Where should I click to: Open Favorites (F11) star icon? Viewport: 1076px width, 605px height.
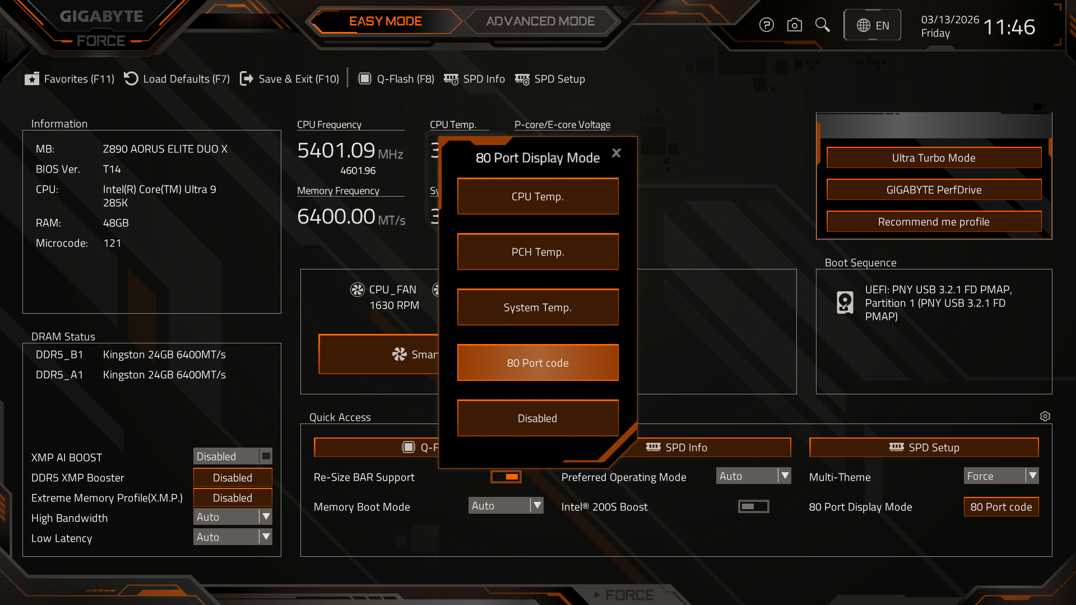[32, 79]
